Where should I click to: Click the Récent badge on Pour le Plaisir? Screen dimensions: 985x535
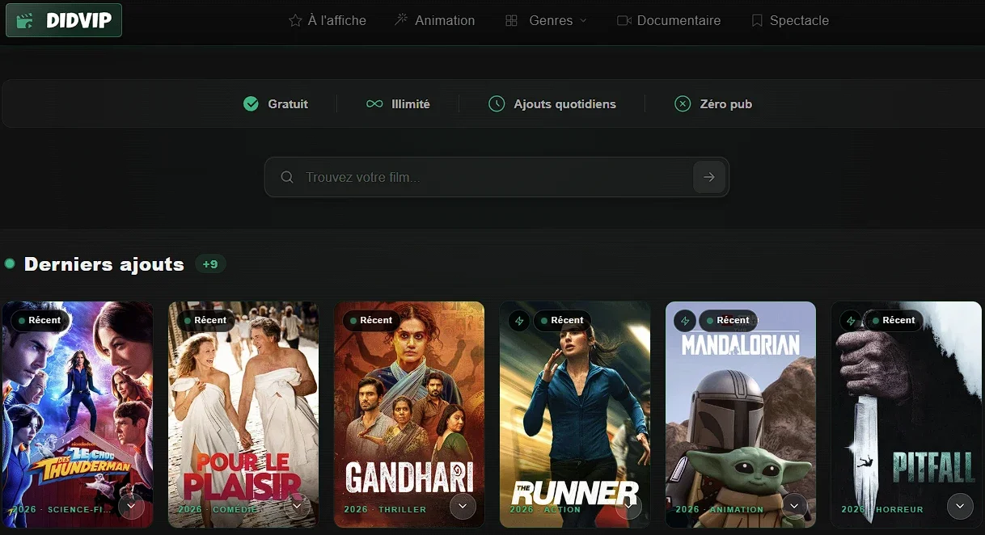205,320
